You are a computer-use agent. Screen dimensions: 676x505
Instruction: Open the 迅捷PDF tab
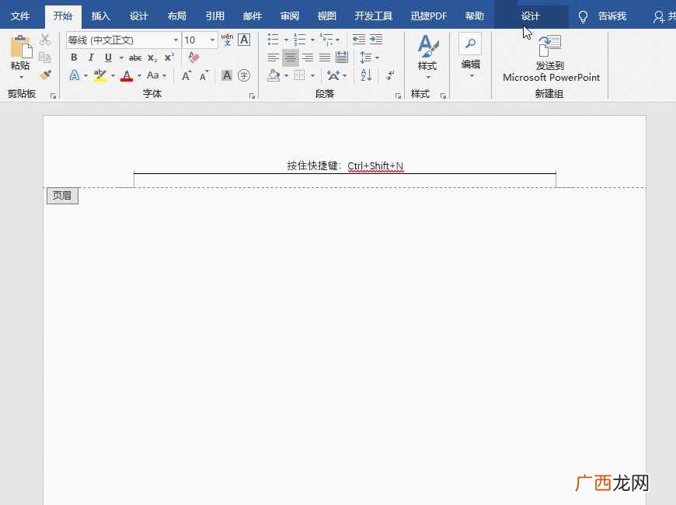tap(429, 16)
